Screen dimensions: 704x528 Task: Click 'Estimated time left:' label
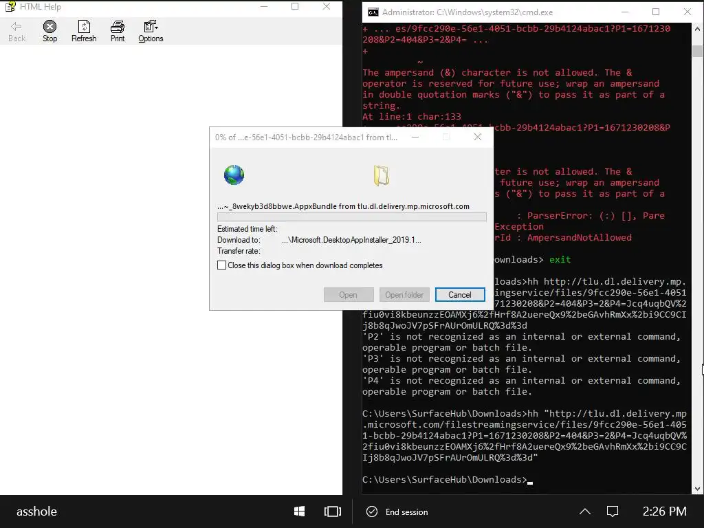point(247,229)
